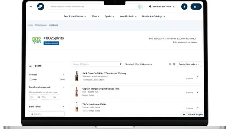Image resolution: width=229 pixels, height=129 pixels.
Task: Collapse the Frontline price filter section
Action: 63,87
